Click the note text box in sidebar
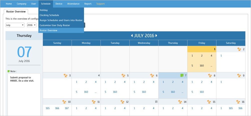251x116 pixels. pos(24,94)
